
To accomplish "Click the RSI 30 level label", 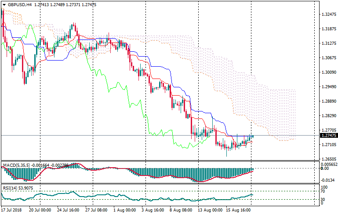I will [x=321, y=200].
